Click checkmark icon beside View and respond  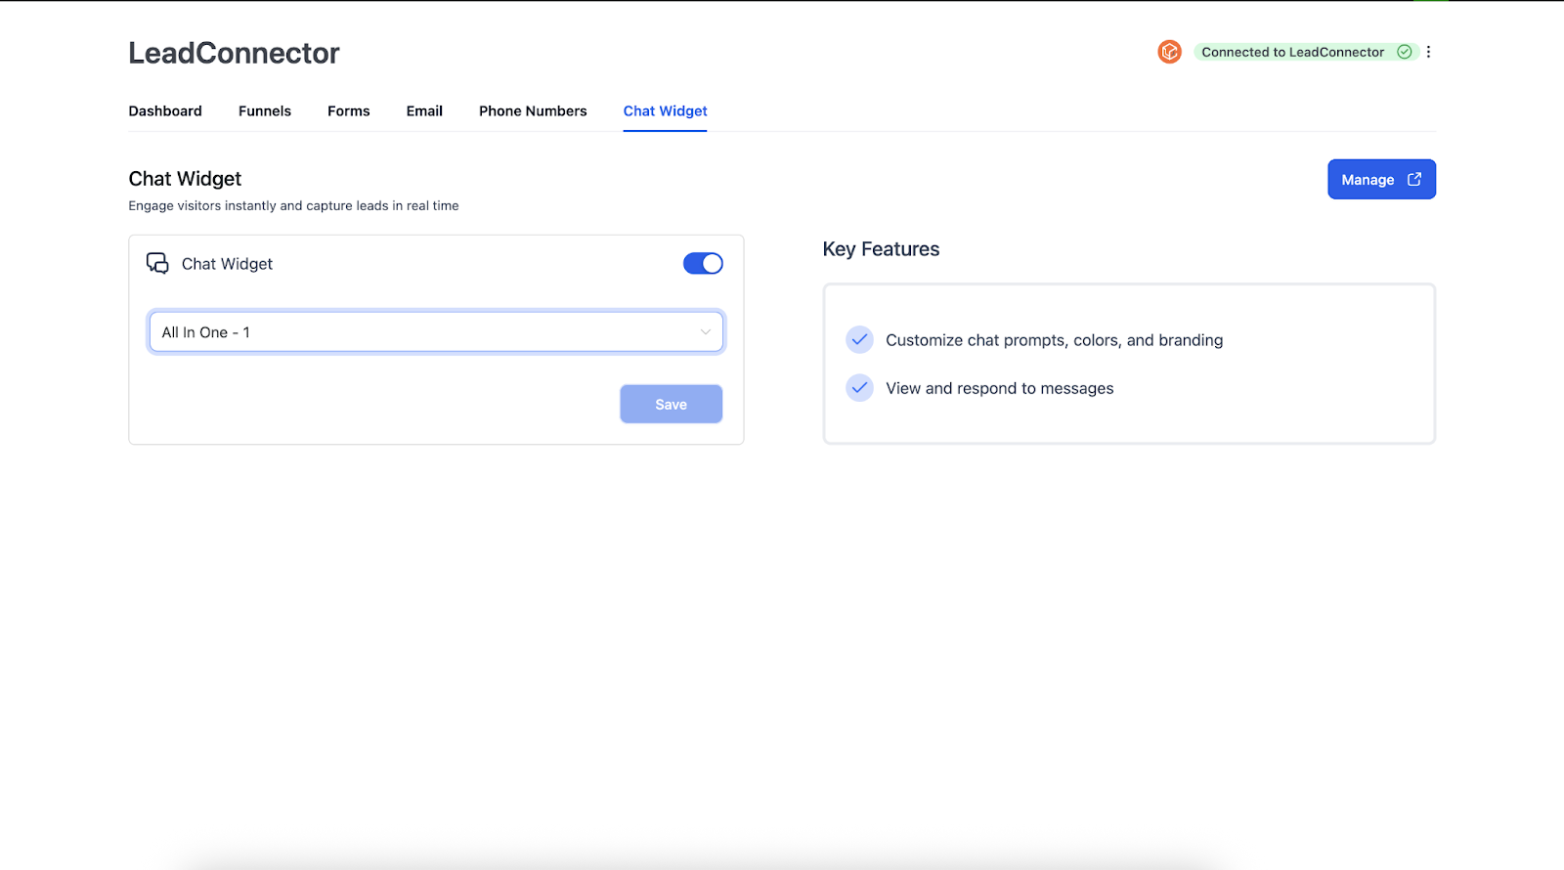click(859, 387)
